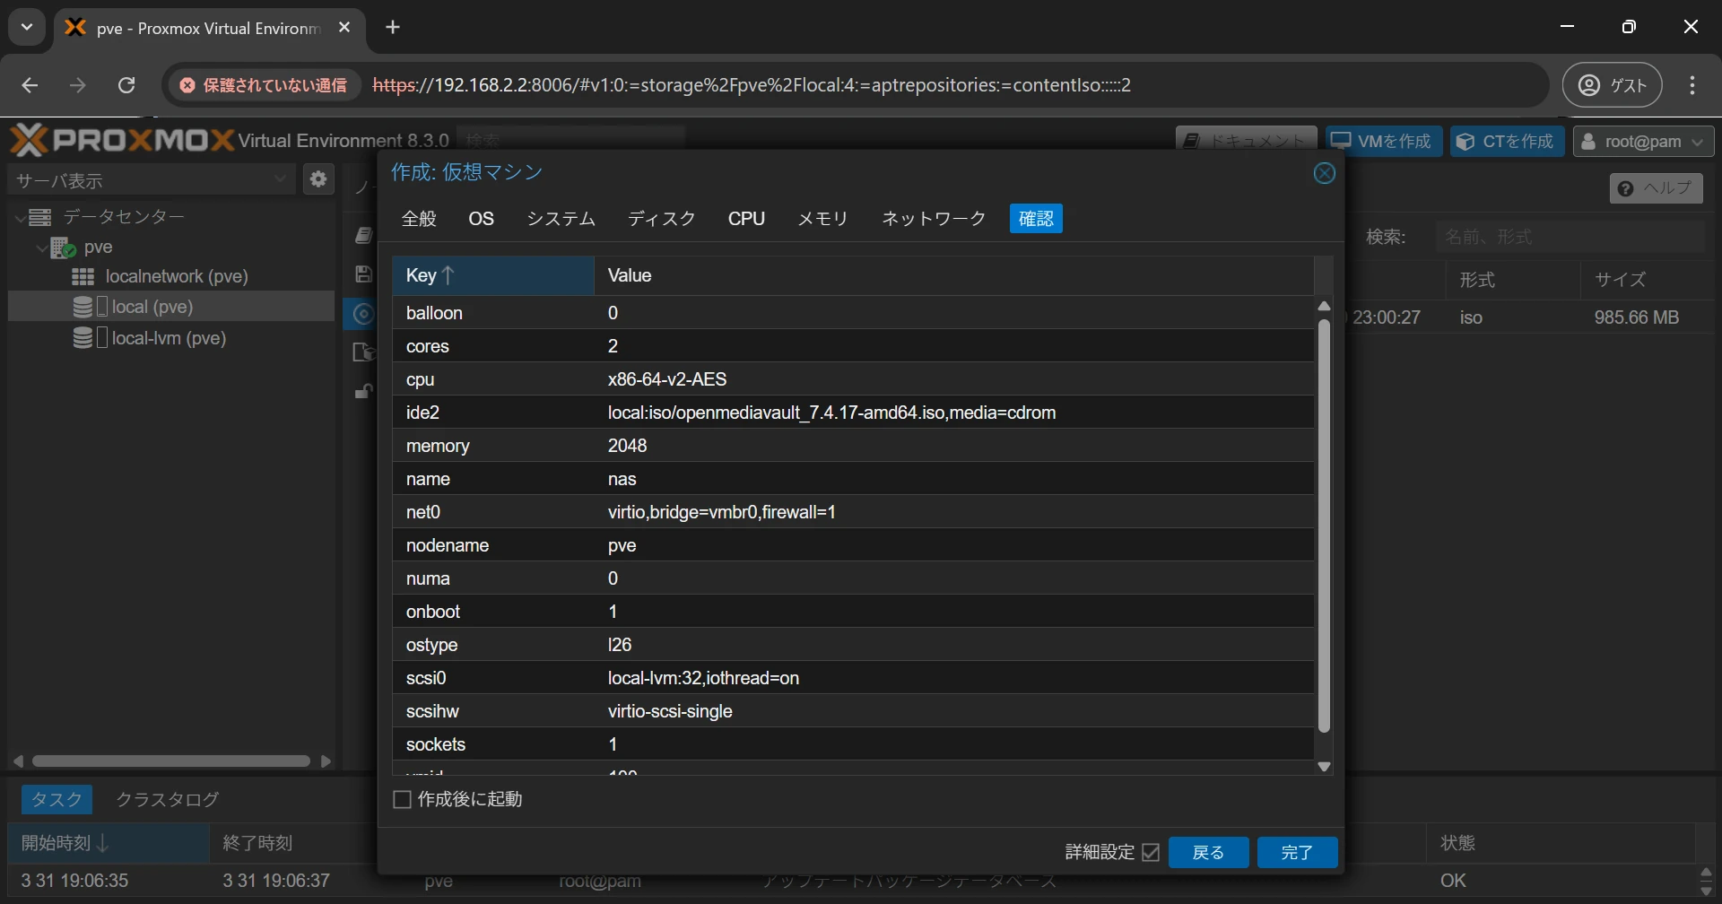Click scroll-up arrow of summary table
Screen dimensions: 1722x904
pyautogui.click(x=1324, y=307)
